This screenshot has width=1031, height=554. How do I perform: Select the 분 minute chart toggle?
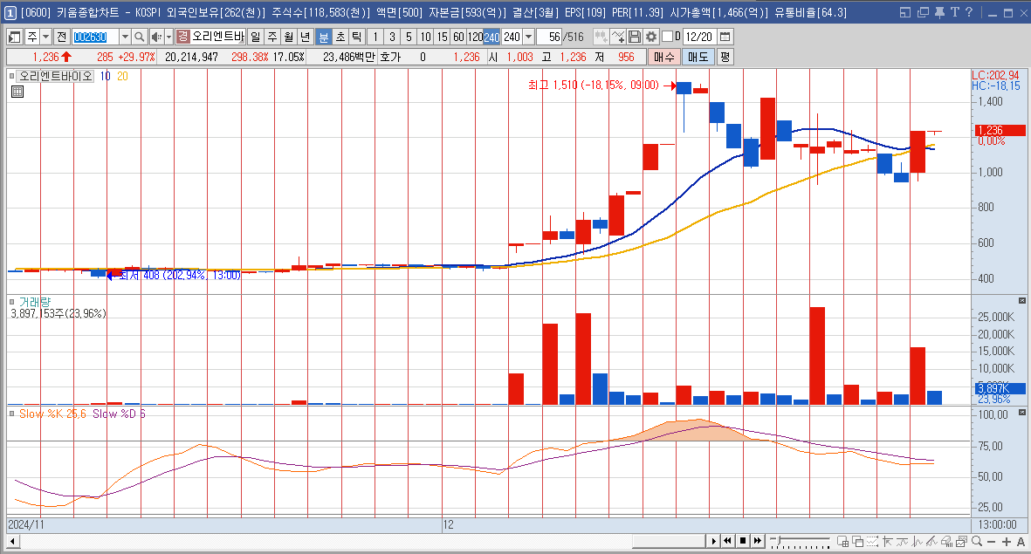point(324,37)
